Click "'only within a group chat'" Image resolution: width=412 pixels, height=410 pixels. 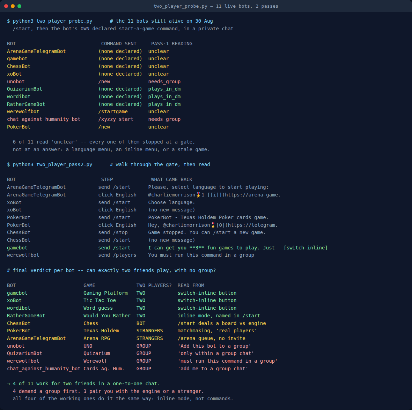[x=216, y=353]
